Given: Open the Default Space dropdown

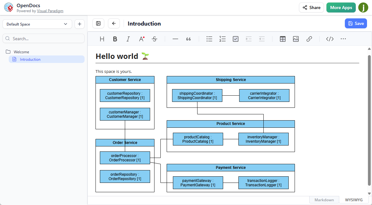Looking at the screenshot, I should (x=37, y=24).
